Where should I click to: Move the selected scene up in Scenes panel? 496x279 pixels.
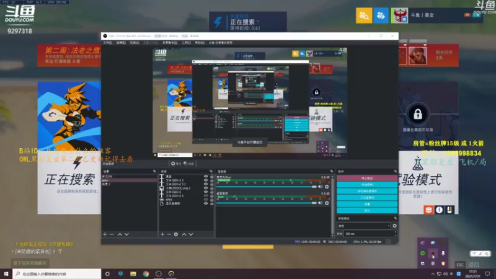click(120, 234)
